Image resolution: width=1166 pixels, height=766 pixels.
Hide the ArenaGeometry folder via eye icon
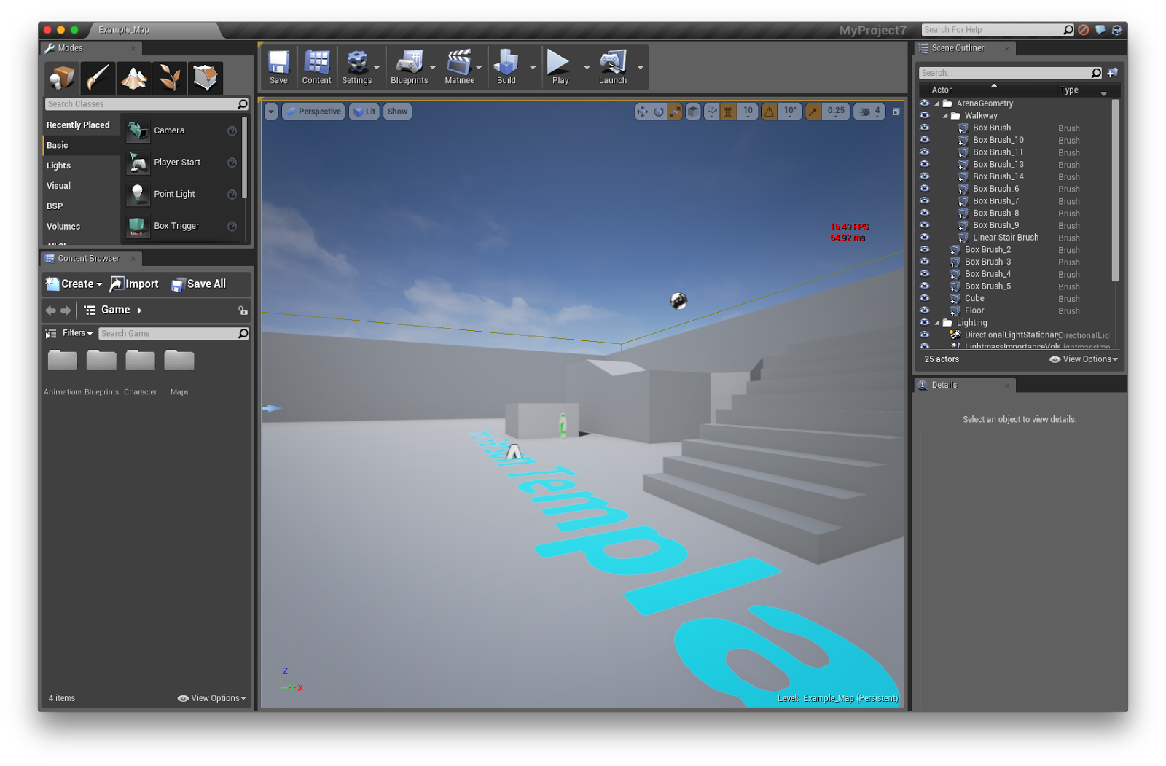[925, 103]
